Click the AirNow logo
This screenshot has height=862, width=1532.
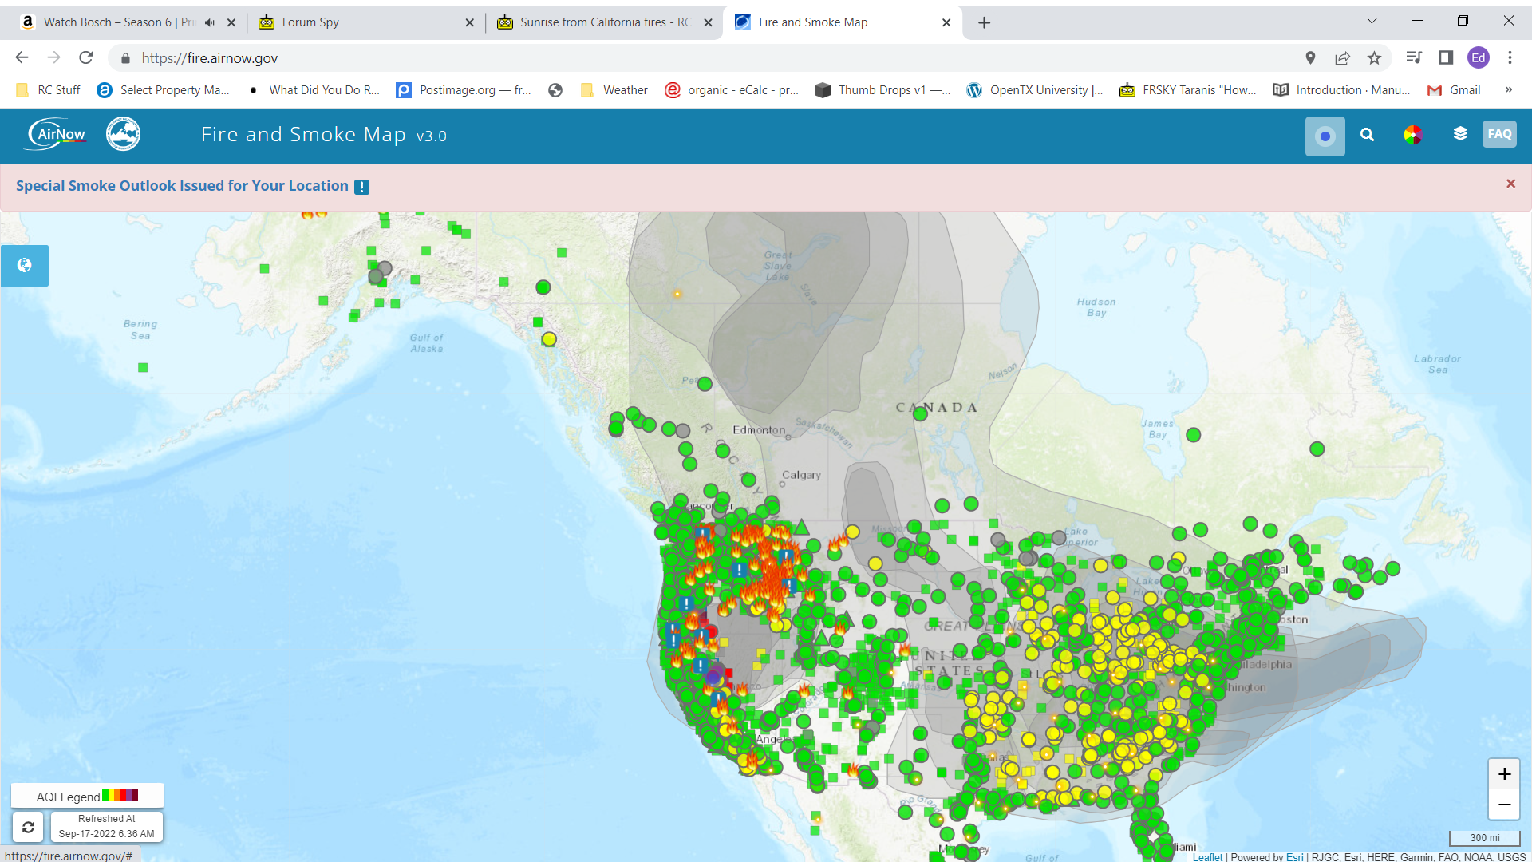57,134
